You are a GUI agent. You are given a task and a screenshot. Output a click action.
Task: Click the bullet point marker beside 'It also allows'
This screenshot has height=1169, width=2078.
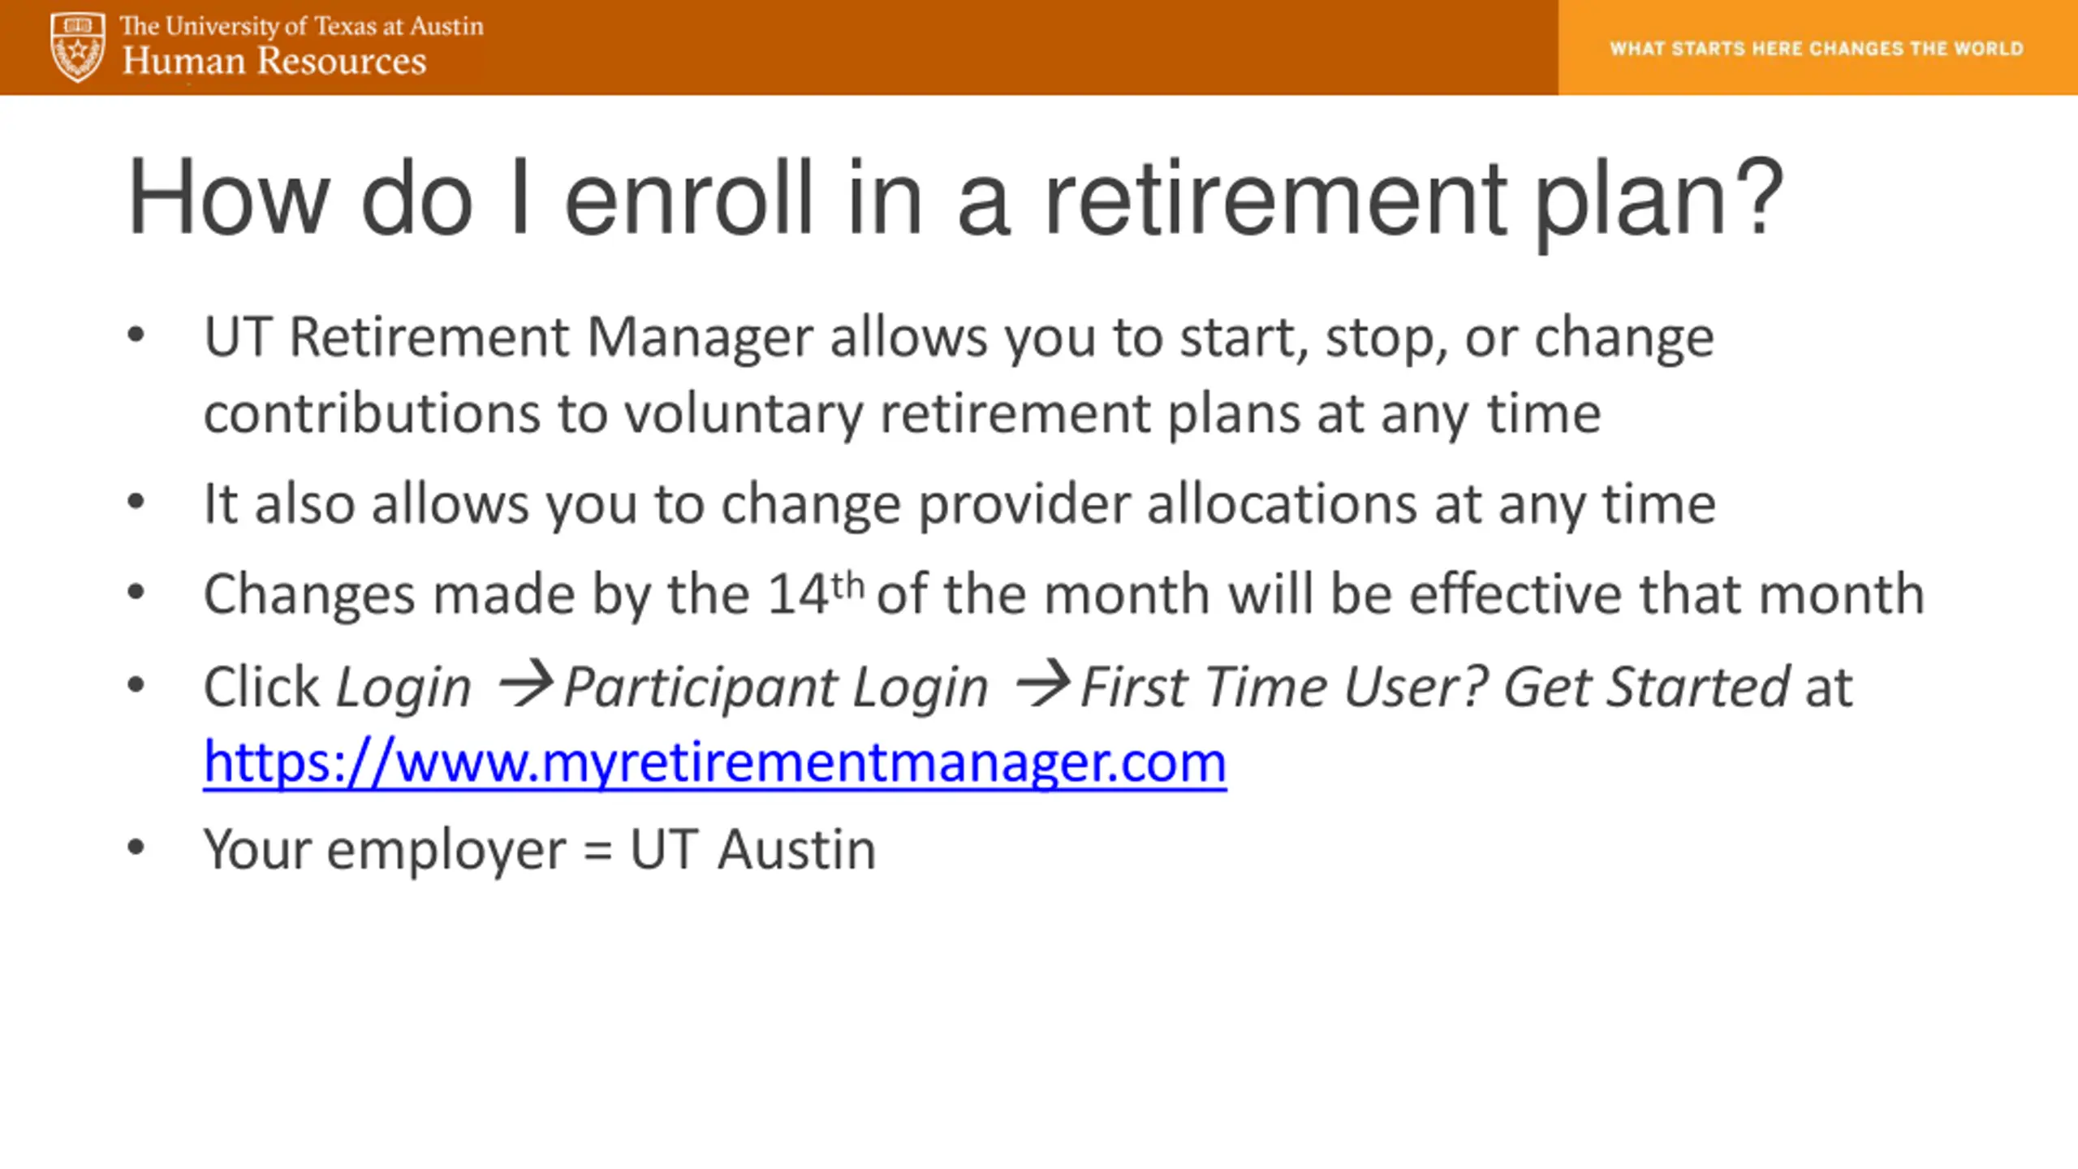pos(136,502)
